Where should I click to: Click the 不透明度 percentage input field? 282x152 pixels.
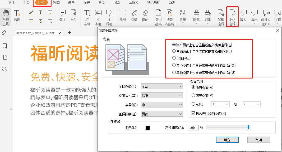point(193,128)
